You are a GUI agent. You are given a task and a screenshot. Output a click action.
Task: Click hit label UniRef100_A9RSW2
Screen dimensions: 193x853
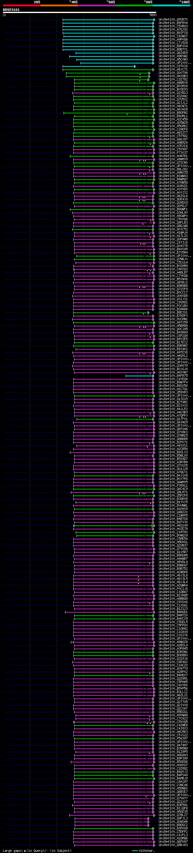click(173, 56)
